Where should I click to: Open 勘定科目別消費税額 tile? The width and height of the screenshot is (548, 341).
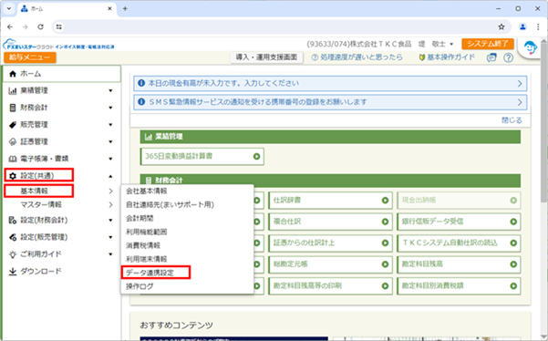point(459,285)
